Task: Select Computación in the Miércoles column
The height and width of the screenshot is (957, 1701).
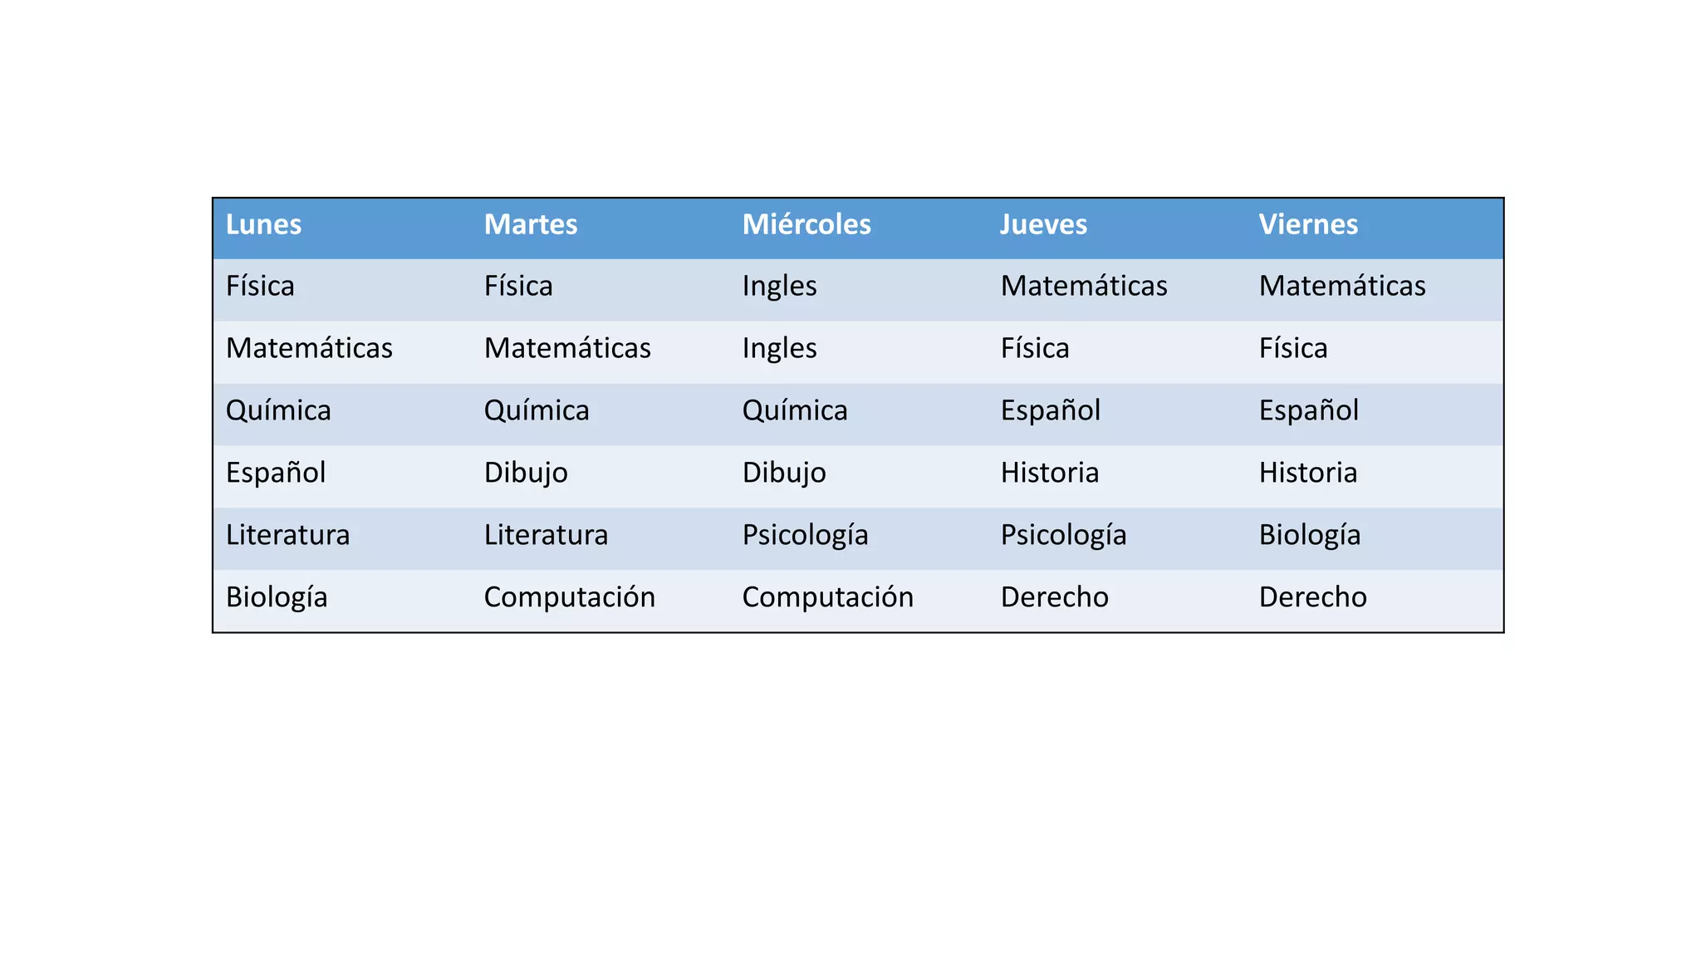Action: click(828, 597)
